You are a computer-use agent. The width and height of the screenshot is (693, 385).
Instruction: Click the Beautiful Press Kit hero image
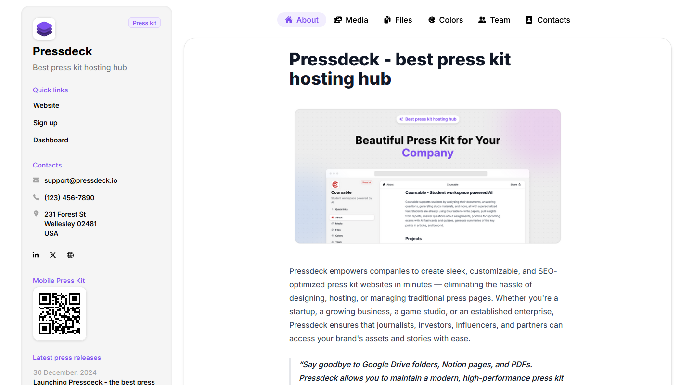click(427, 176)
